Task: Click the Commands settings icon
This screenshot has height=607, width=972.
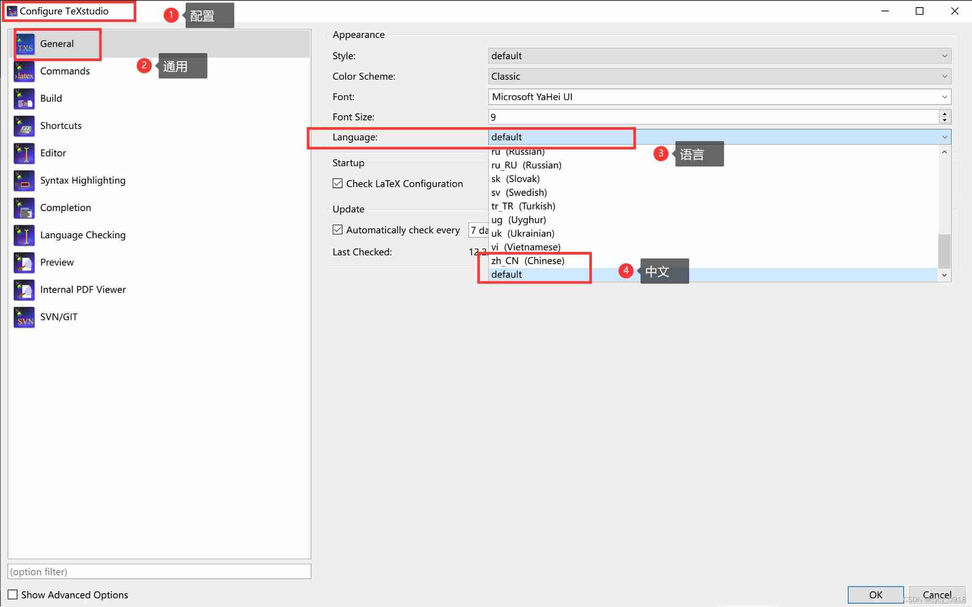Action: tap(24, 71)
